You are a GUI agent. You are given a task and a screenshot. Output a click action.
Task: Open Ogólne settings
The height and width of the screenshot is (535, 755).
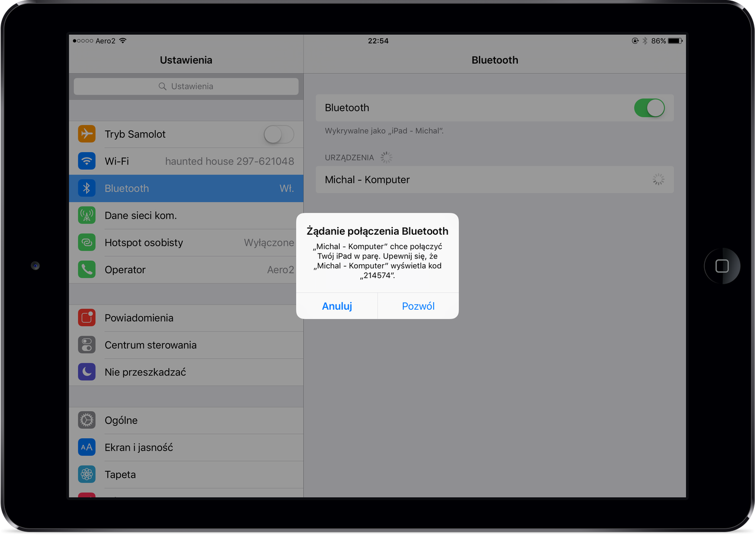pyautogui.click(x=186, y=421)
